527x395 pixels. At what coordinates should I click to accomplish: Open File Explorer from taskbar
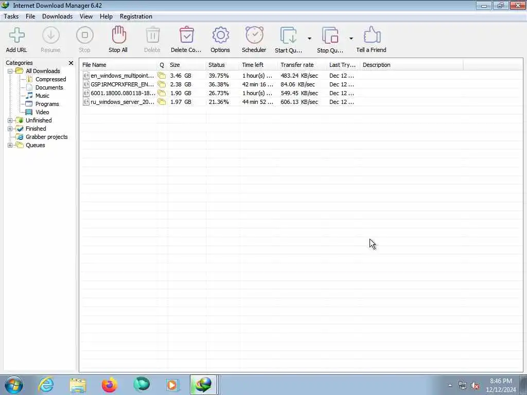pyautogui.click(x=78, y=385)
